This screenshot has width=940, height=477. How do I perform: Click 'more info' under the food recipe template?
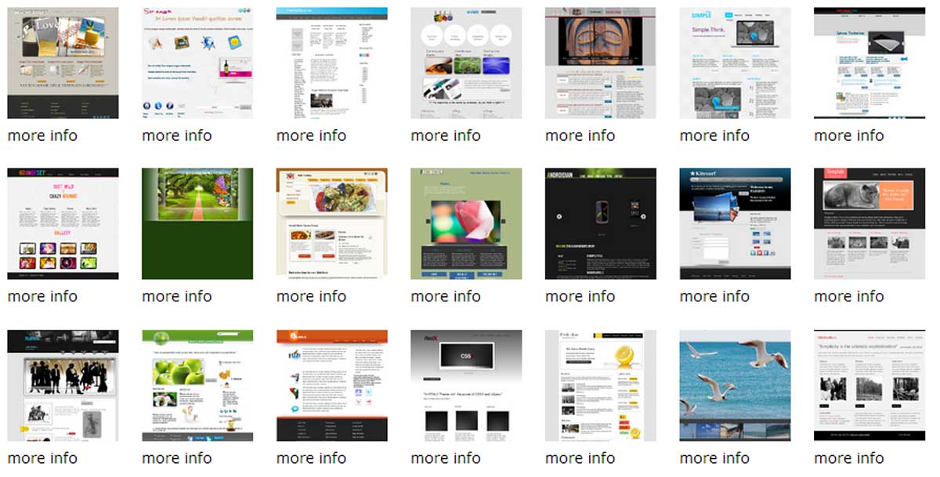tap(312, 296)
